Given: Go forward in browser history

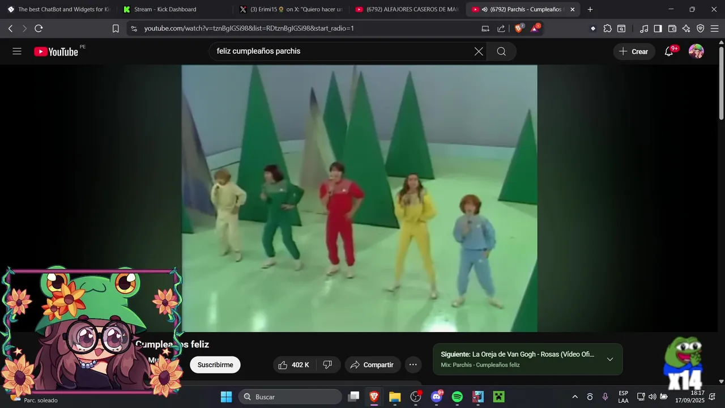Looking at the screenshot, I should pyautogui.click(x=24, y=28).
